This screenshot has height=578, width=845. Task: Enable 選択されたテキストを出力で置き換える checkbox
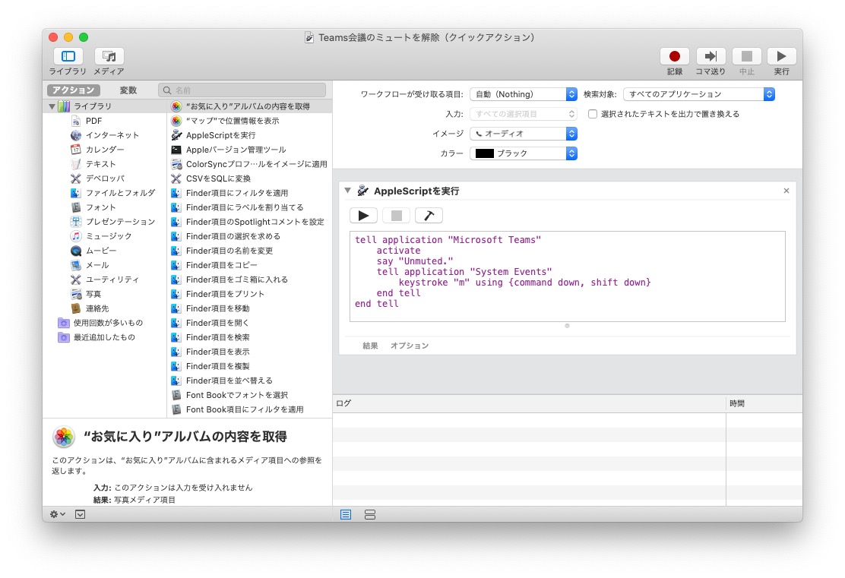[592, 114]
